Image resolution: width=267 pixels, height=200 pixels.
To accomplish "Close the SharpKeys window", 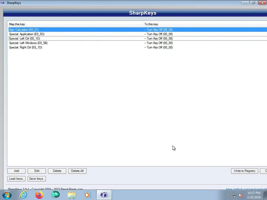I will pyautogui.click(x=262, y=3).
